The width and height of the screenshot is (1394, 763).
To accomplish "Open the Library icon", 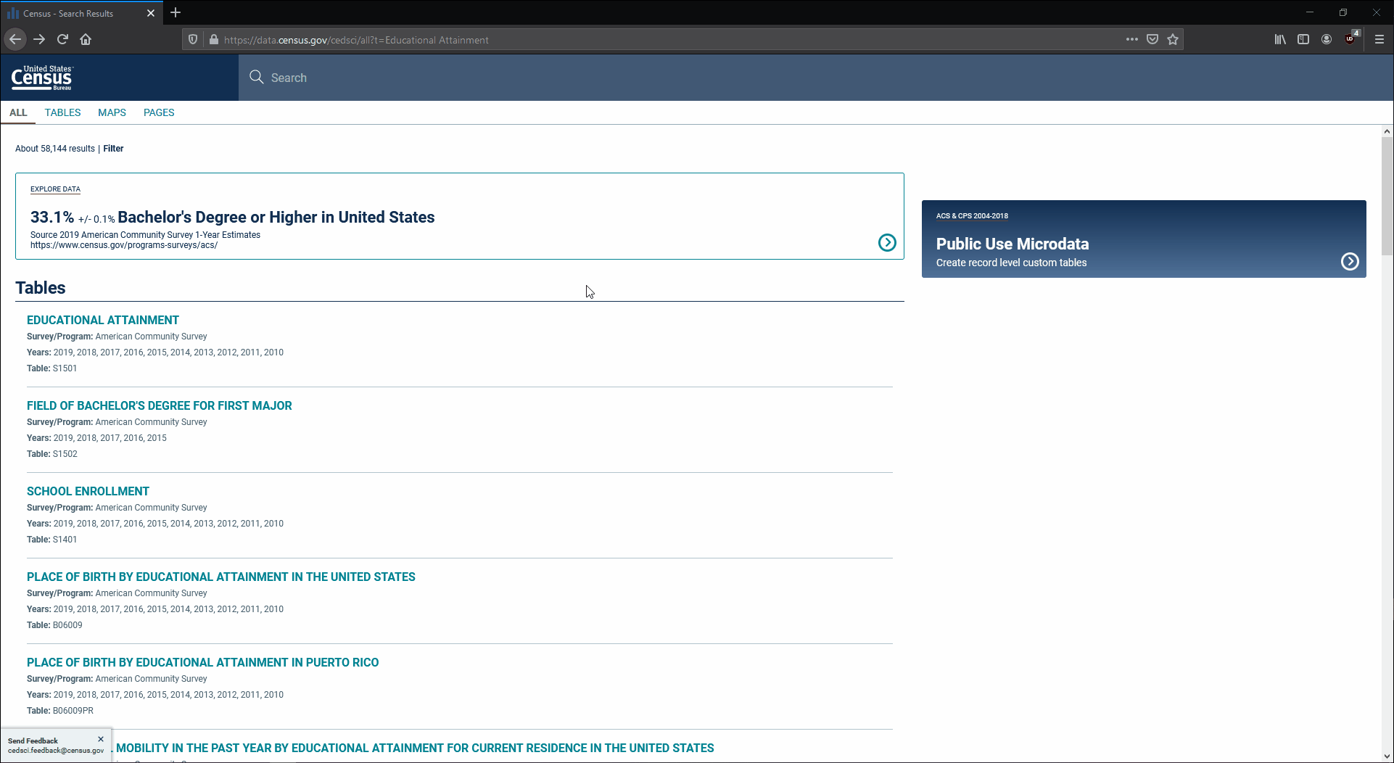I will (1280, 39).
